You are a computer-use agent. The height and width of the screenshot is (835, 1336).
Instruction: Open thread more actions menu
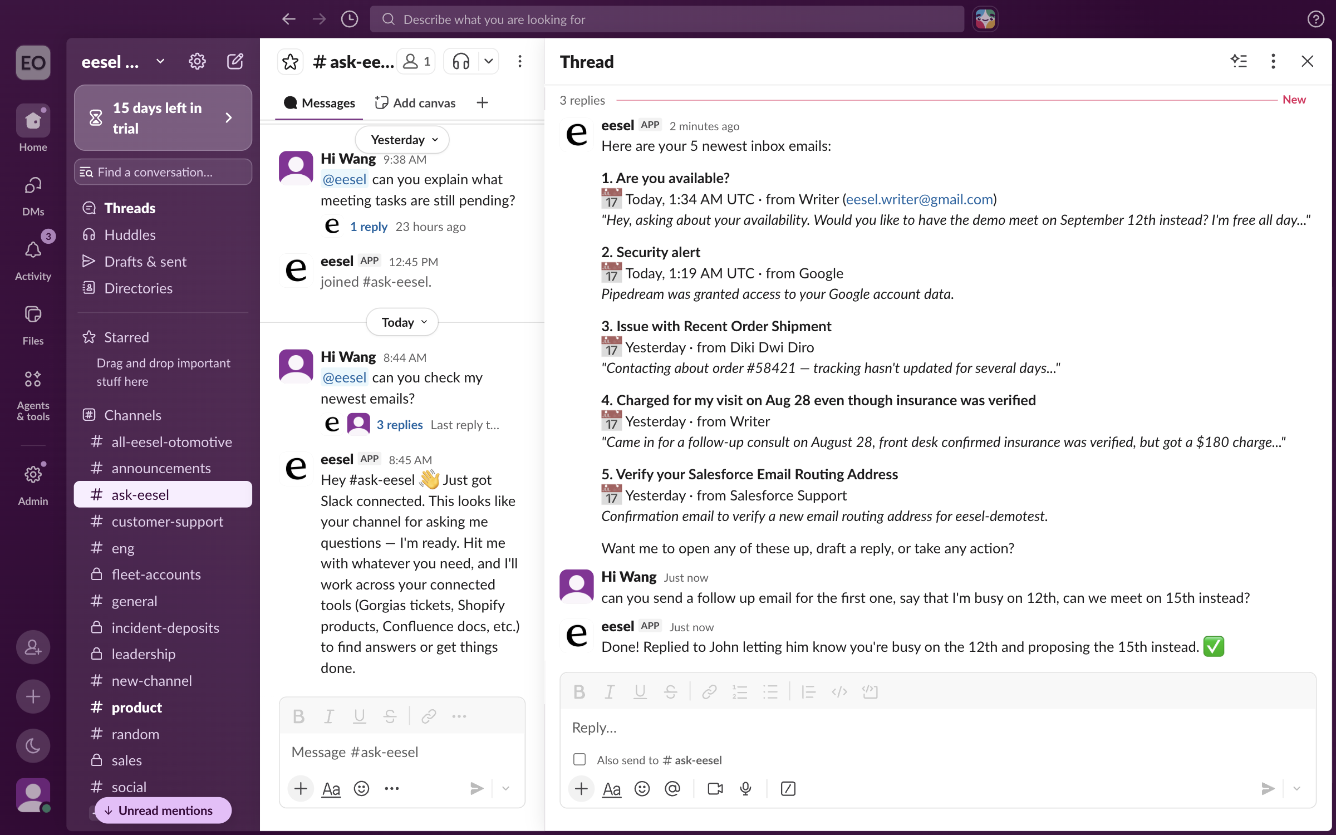click(1273, 61)
